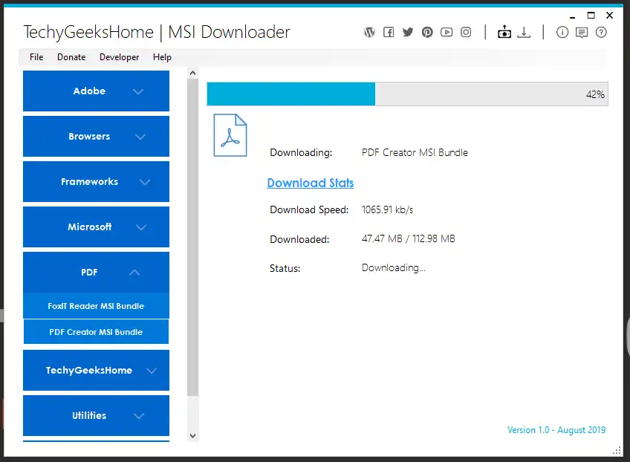Click the 47.47 MB / 112.98 MB value
The height and width of the screenshot is (462, 630).
click(408, 238)
